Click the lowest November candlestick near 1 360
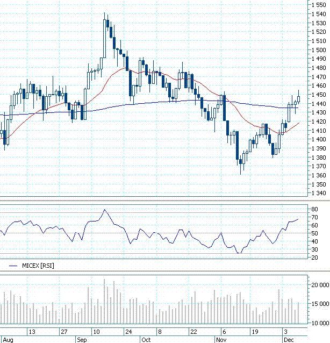 pos(241,162)
